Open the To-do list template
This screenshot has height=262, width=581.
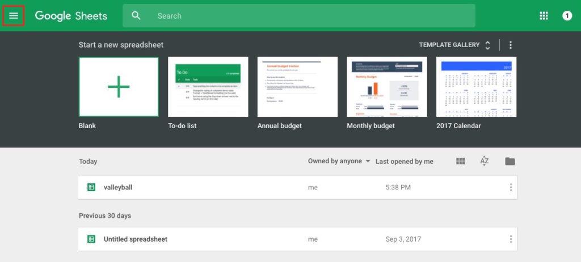coord(208,87)
